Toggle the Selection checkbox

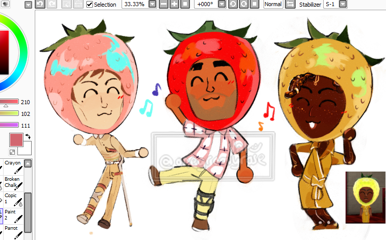click(x=90, y=4)
